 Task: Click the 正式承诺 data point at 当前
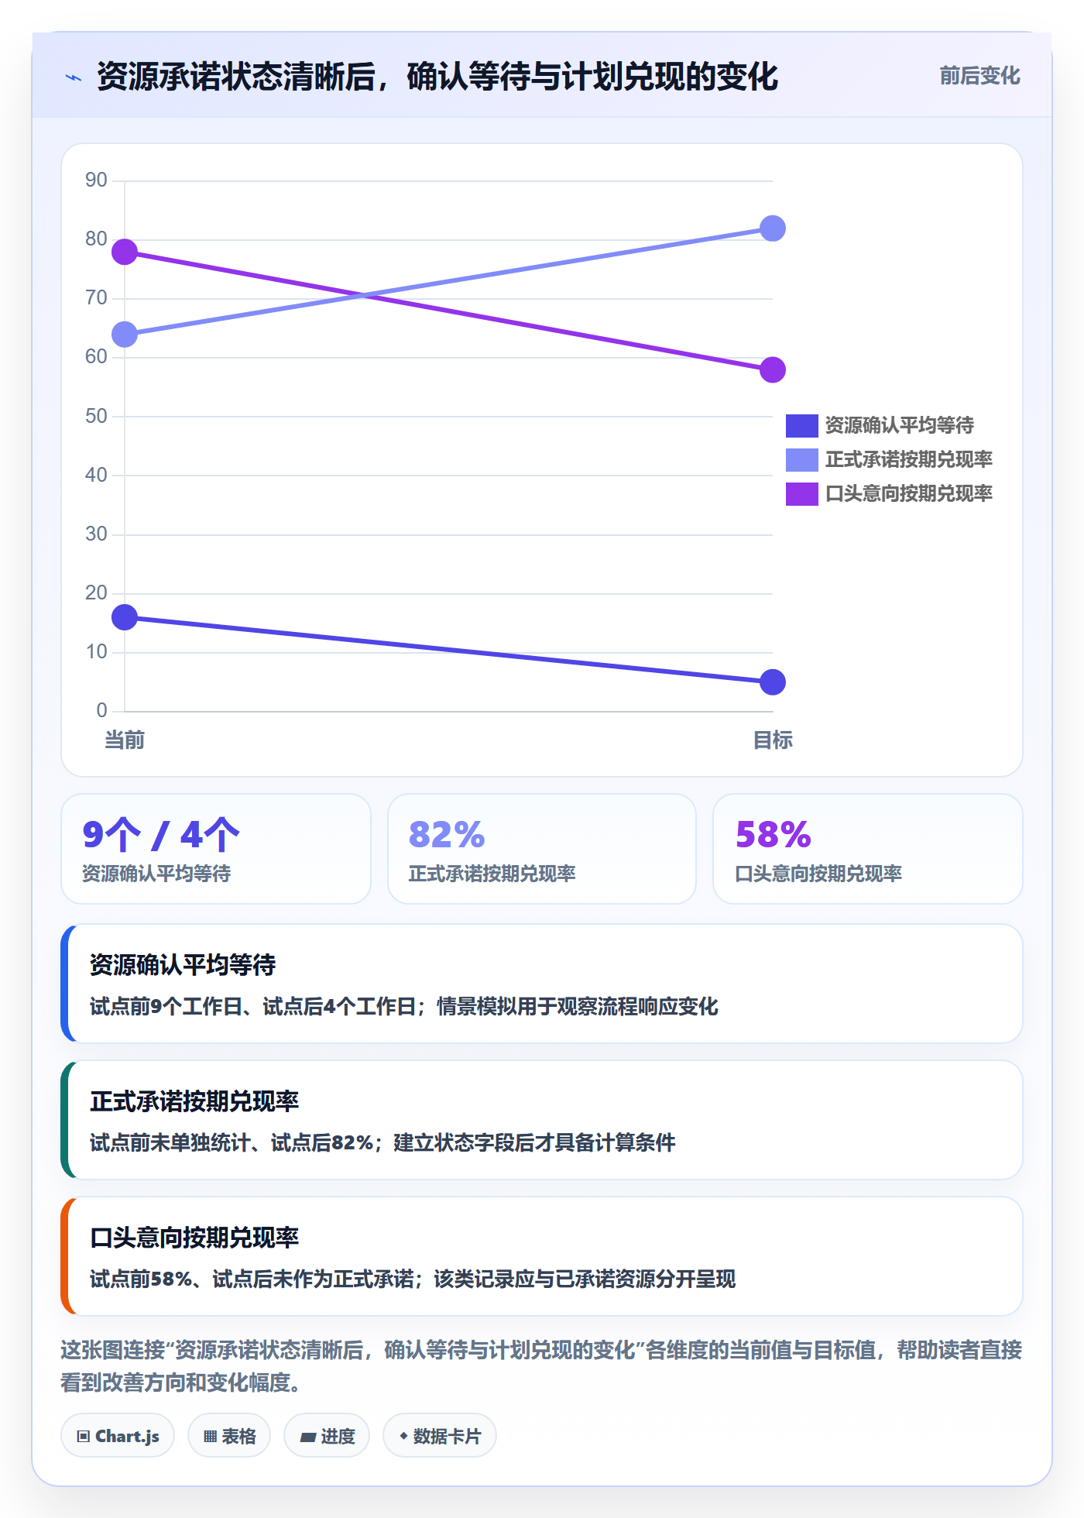125,335
